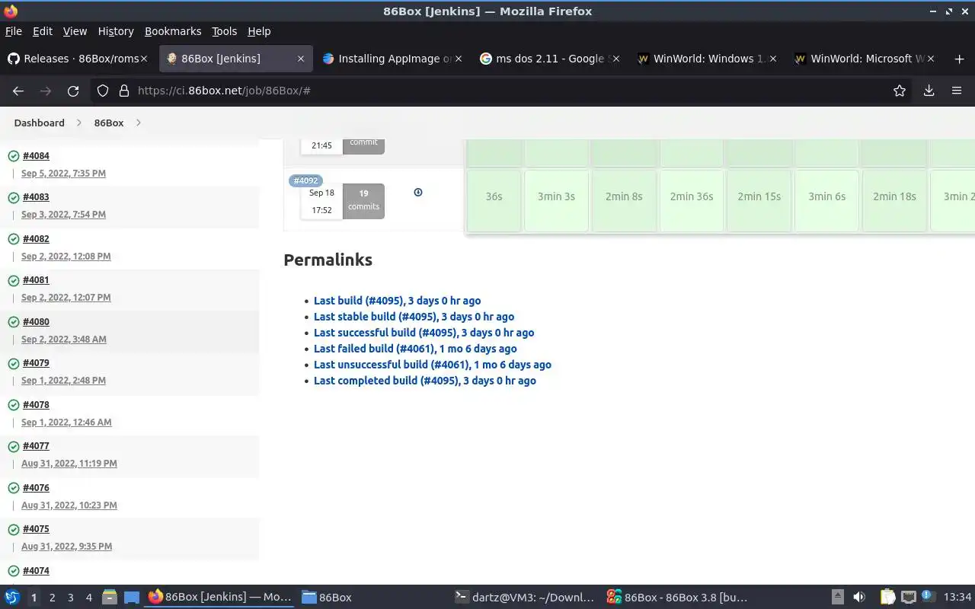Image resolution: width=975 pixels, height=609 pixels.
Task: Click the notification bubble tray icon
Action: [x=928, y=596]
